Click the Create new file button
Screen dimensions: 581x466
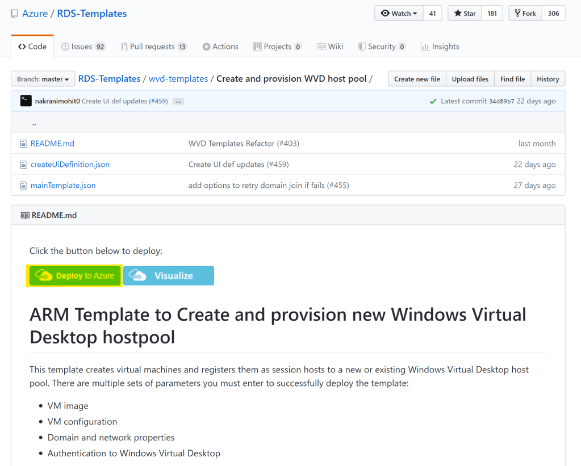(417, 79)
